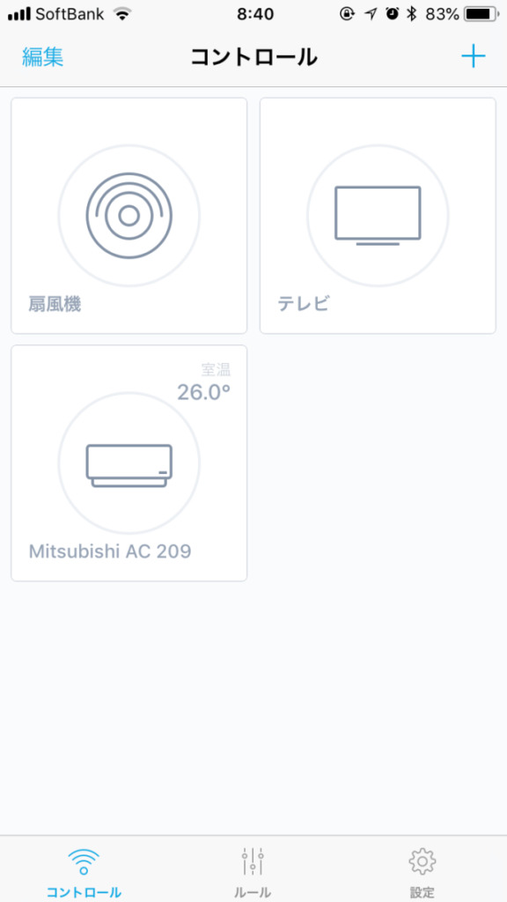Tap the TV (テレビ) screen icon

click(x=378, y=216)
